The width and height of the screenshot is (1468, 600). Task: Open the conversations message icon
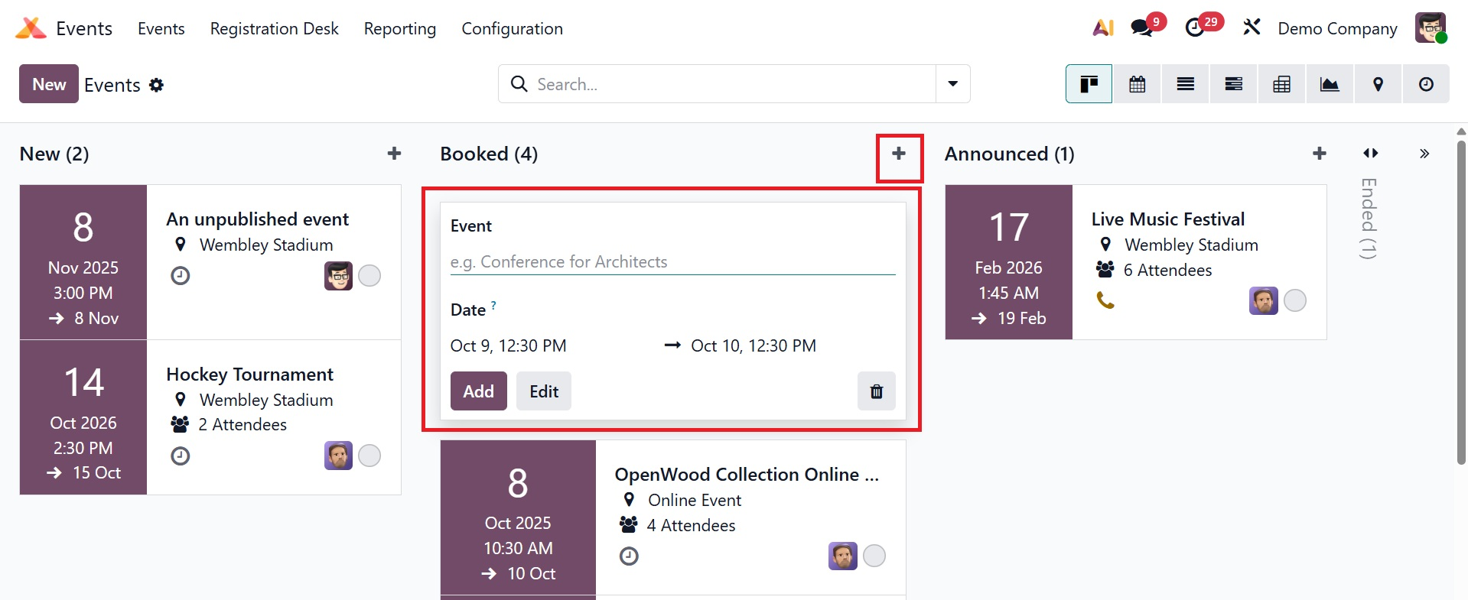pyautogui.click(x=1142, y=28)
